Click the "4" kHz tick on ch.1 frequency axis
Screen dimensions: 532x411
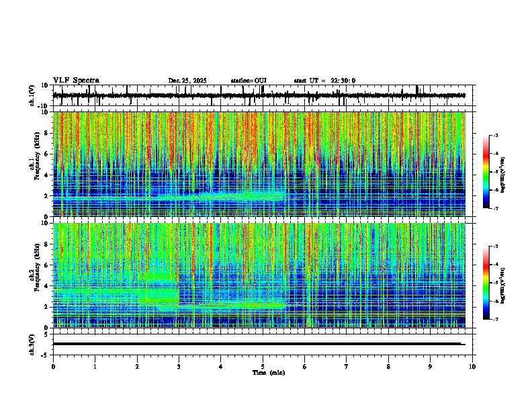point(47,175)
